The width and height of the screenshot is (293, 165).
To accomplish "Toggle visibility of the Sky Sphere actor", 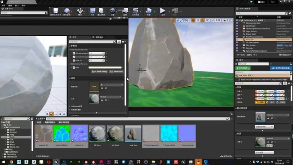I will [237, 45].
